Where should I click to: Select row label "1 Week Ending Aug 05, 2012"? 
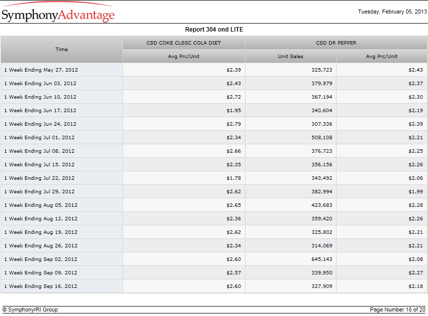coord(40,205)
